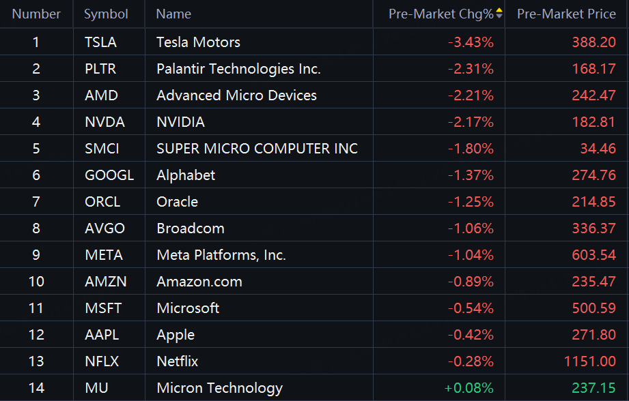The height and width of the screenshot is (401, 629).
Task: Select Micron Technology +0.08% change value
Action: click(469, 388)
